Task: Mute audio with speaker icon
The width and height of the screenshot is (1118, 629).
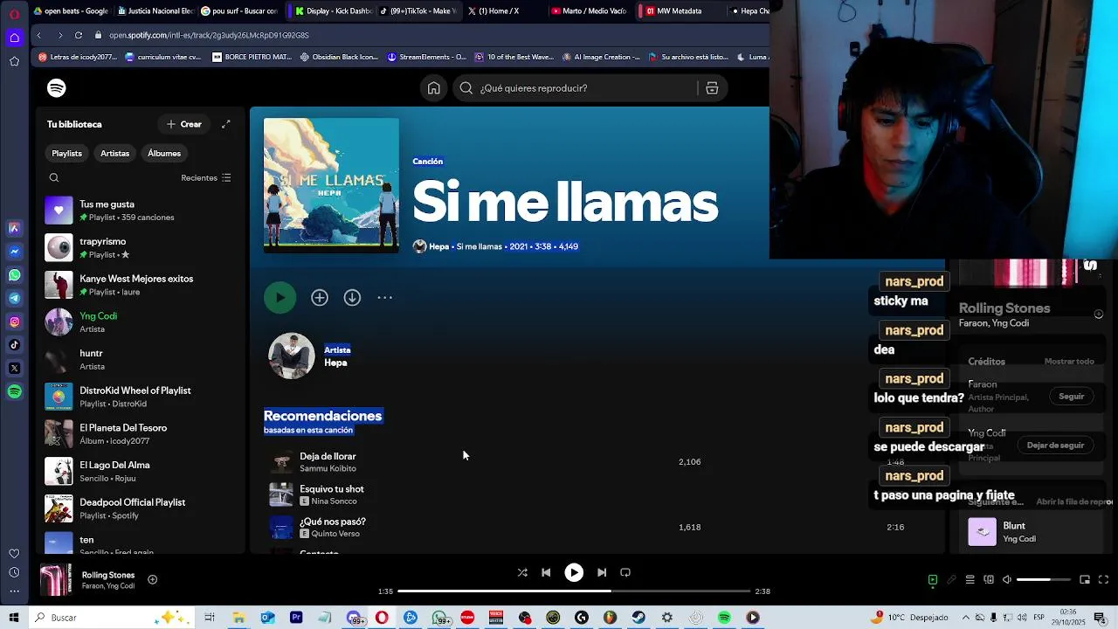Action: click(x=1006, y=580)
